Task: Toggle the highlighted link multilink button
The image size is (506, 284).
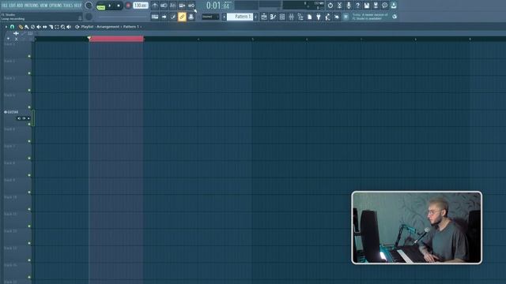Action: pyautogui.click(x=182, y=17)
